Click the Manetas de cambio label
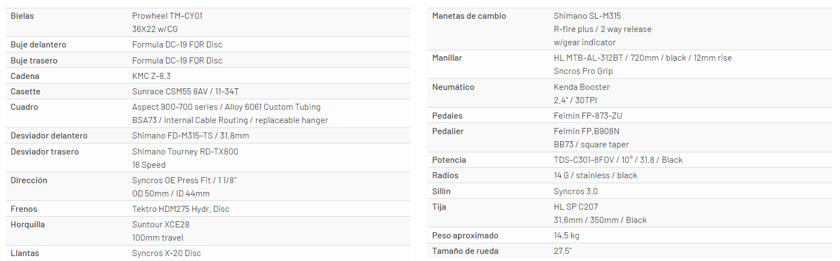 [x=469, y=16]
